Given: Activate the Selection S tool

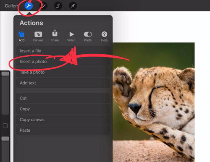Looking at the screenshot, I should [58, 6].
